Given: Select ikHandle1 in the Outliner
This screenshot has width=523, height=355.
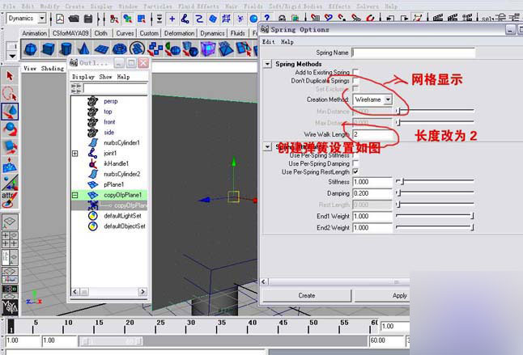Looking at the screenshot, I should tap(116, 164).
